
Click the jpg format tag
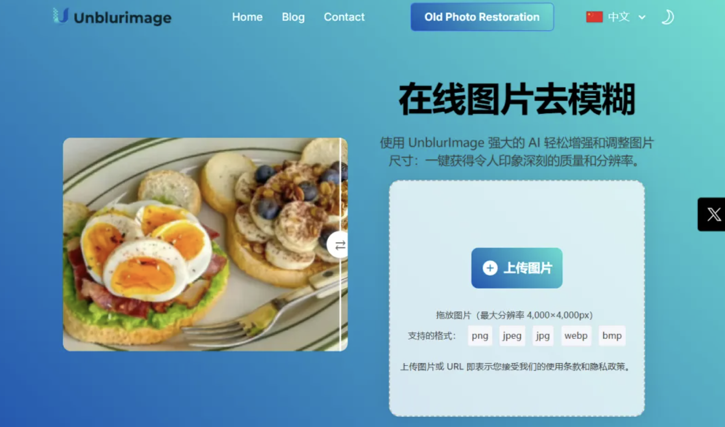[x=543, y=335]
